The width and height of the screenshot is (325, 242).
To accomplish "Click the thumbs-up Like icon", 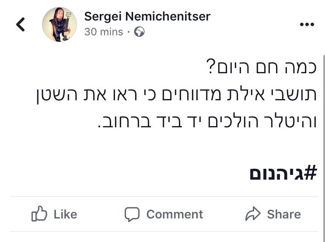I will tap(39, 214).
